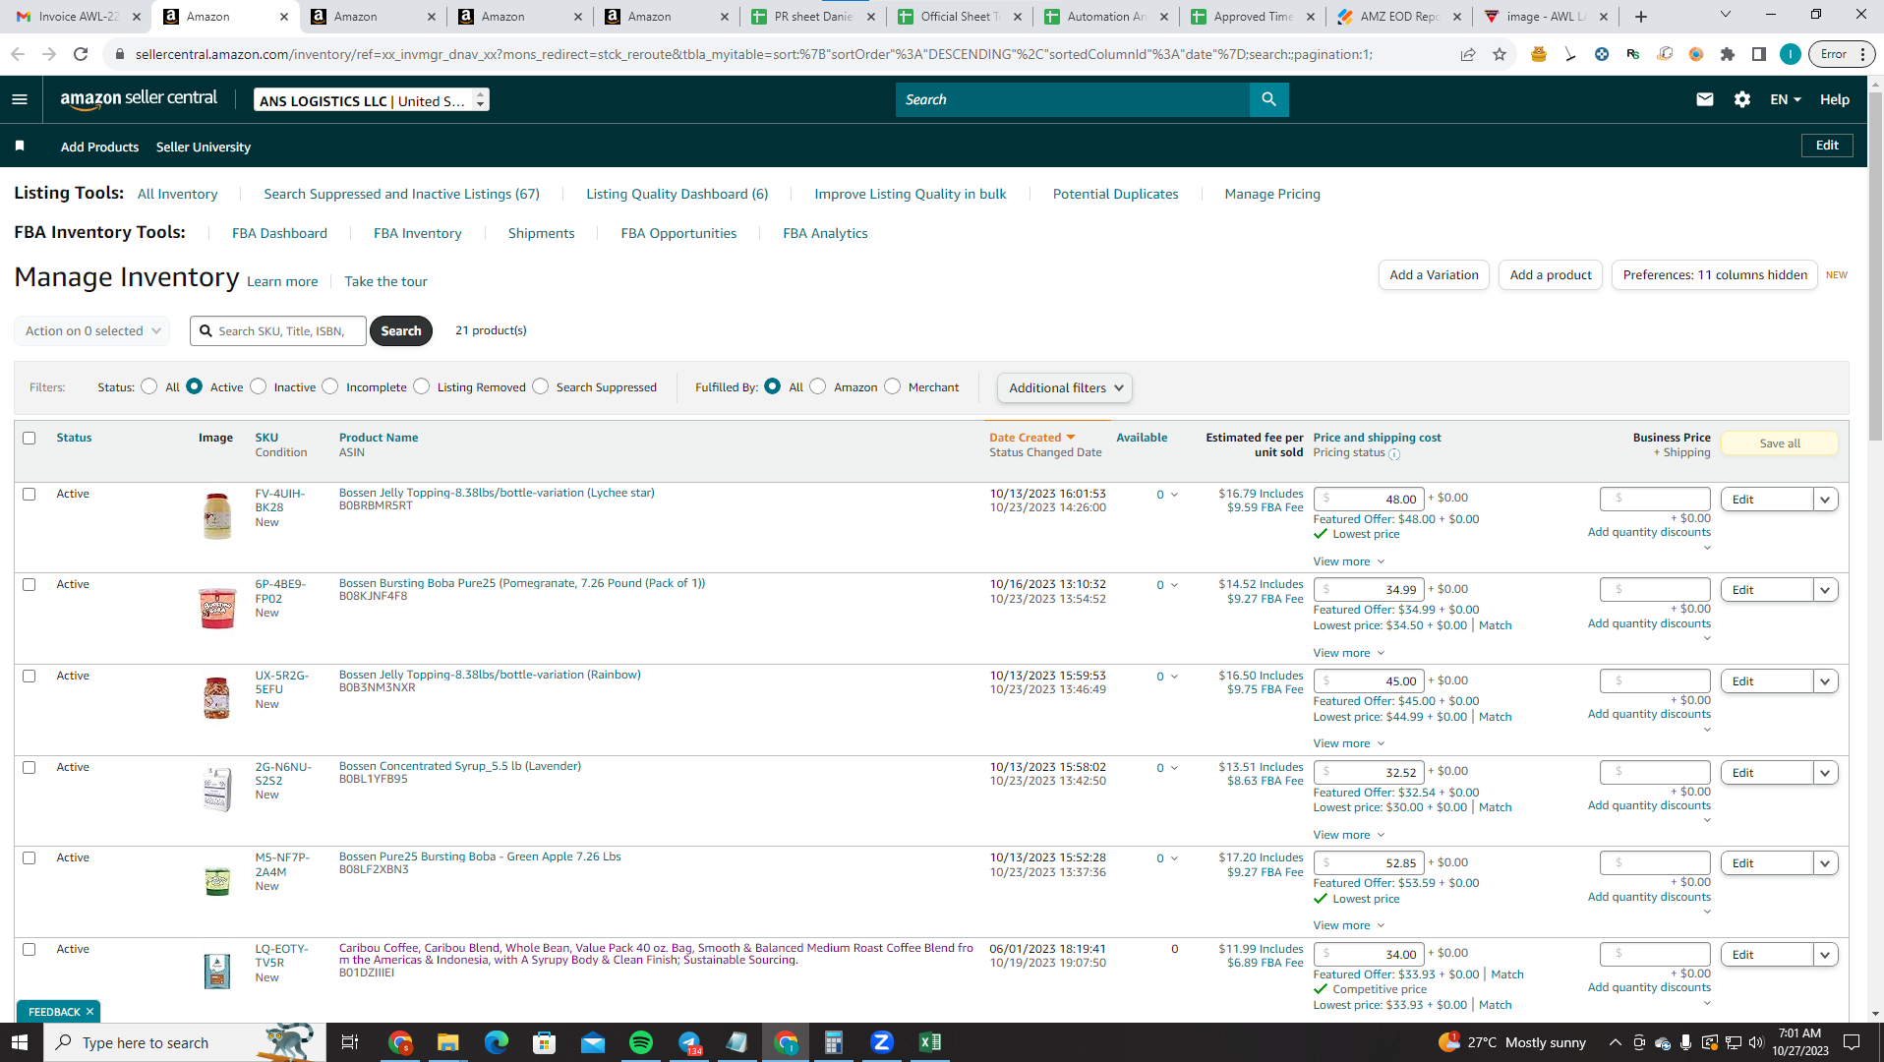The width and height of the screenshot is (1884, 1062).
Task: Open Listing Quality Dashboard (6)
Action: click(677, 194)
